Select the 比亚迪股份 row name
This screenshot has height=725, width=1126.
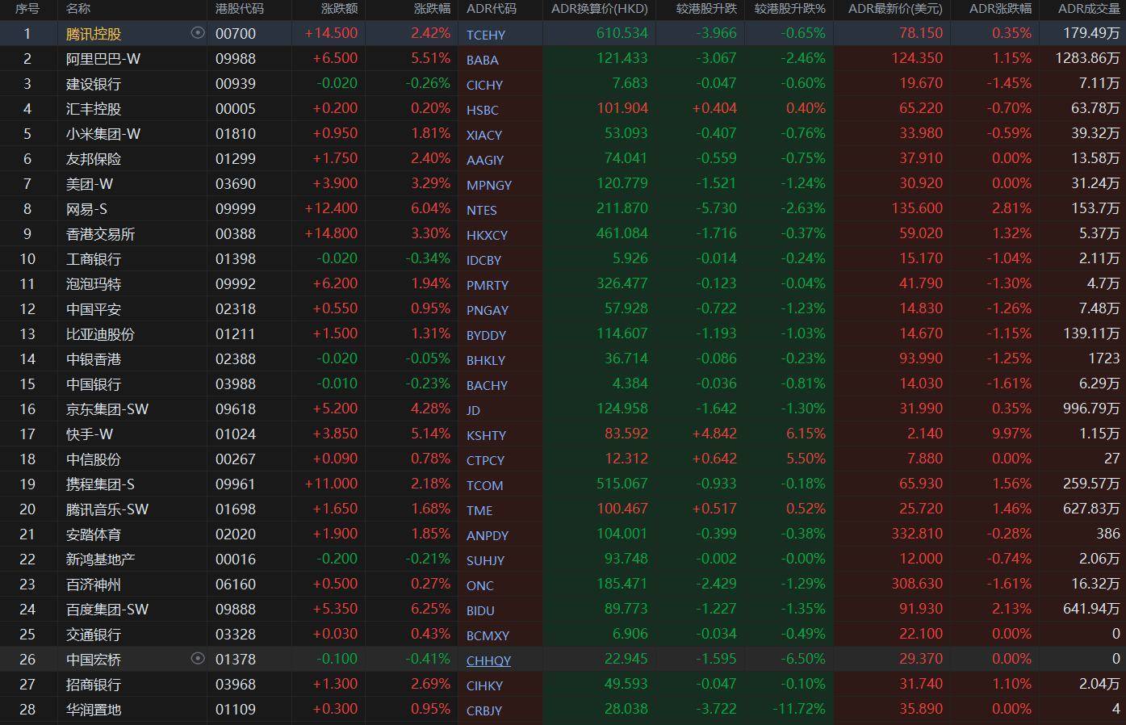click(x=101, y=334)
